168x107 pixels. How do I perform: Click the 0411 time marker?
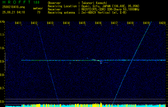point(18,23)
